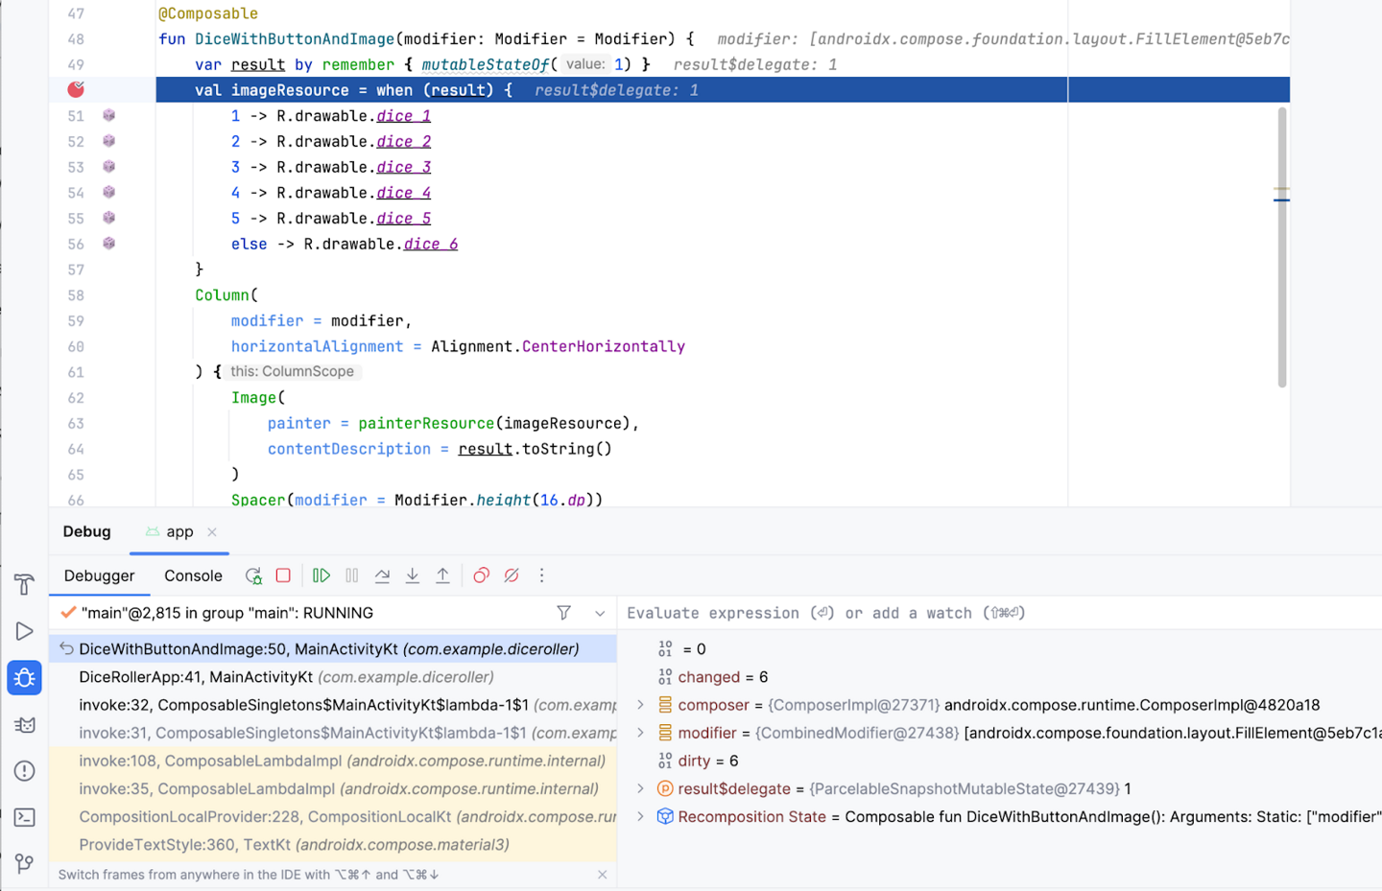Open the thread selector dropdown arrow
This screenshot has height=891, width=1382.
[600, 613]
